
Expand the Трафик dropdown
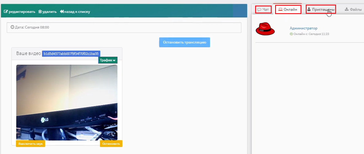point(108,60)
